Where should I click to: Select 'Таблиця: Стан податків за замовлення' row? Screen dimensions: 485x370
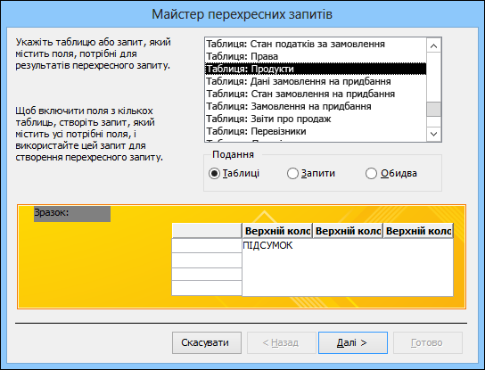[x=316, y=45]
